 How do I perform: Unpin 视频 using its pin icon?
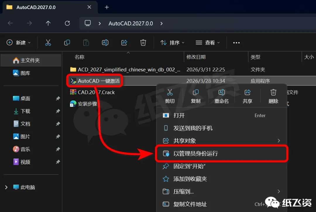[x=58, y=162]
